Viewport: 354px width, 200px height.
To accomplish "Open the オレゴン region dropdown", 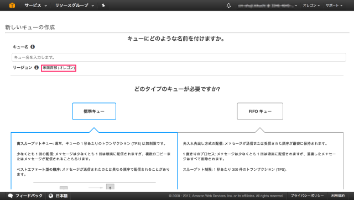I will pos(311,6).
